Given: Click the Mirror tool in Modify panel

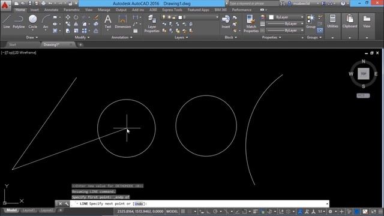Looking at the screenshot, I should click(x=76, y=24).
